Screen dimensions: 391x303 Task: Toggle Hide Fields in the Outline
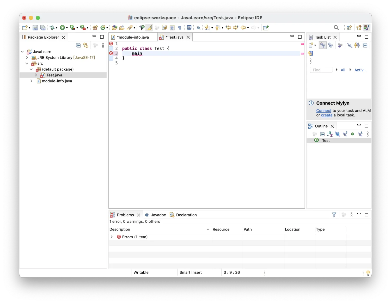pyautogui.click(x=338, y=134)
